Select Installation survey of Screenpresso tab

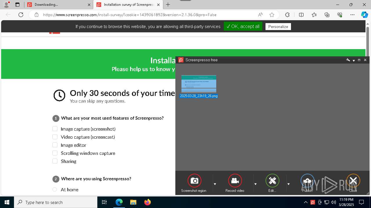pyautogui.click(x=128, y=5)
